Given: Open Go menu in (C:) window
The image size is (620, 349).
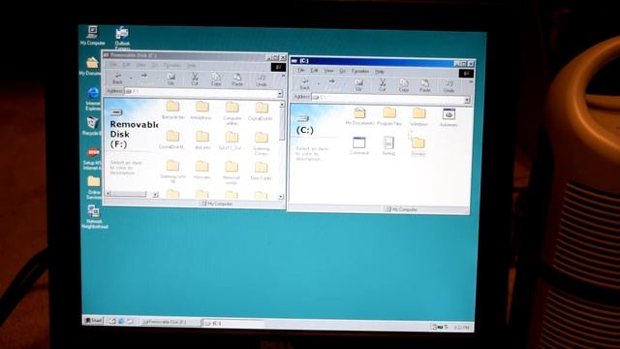Looking at the screenshot, I should (342, 71).
